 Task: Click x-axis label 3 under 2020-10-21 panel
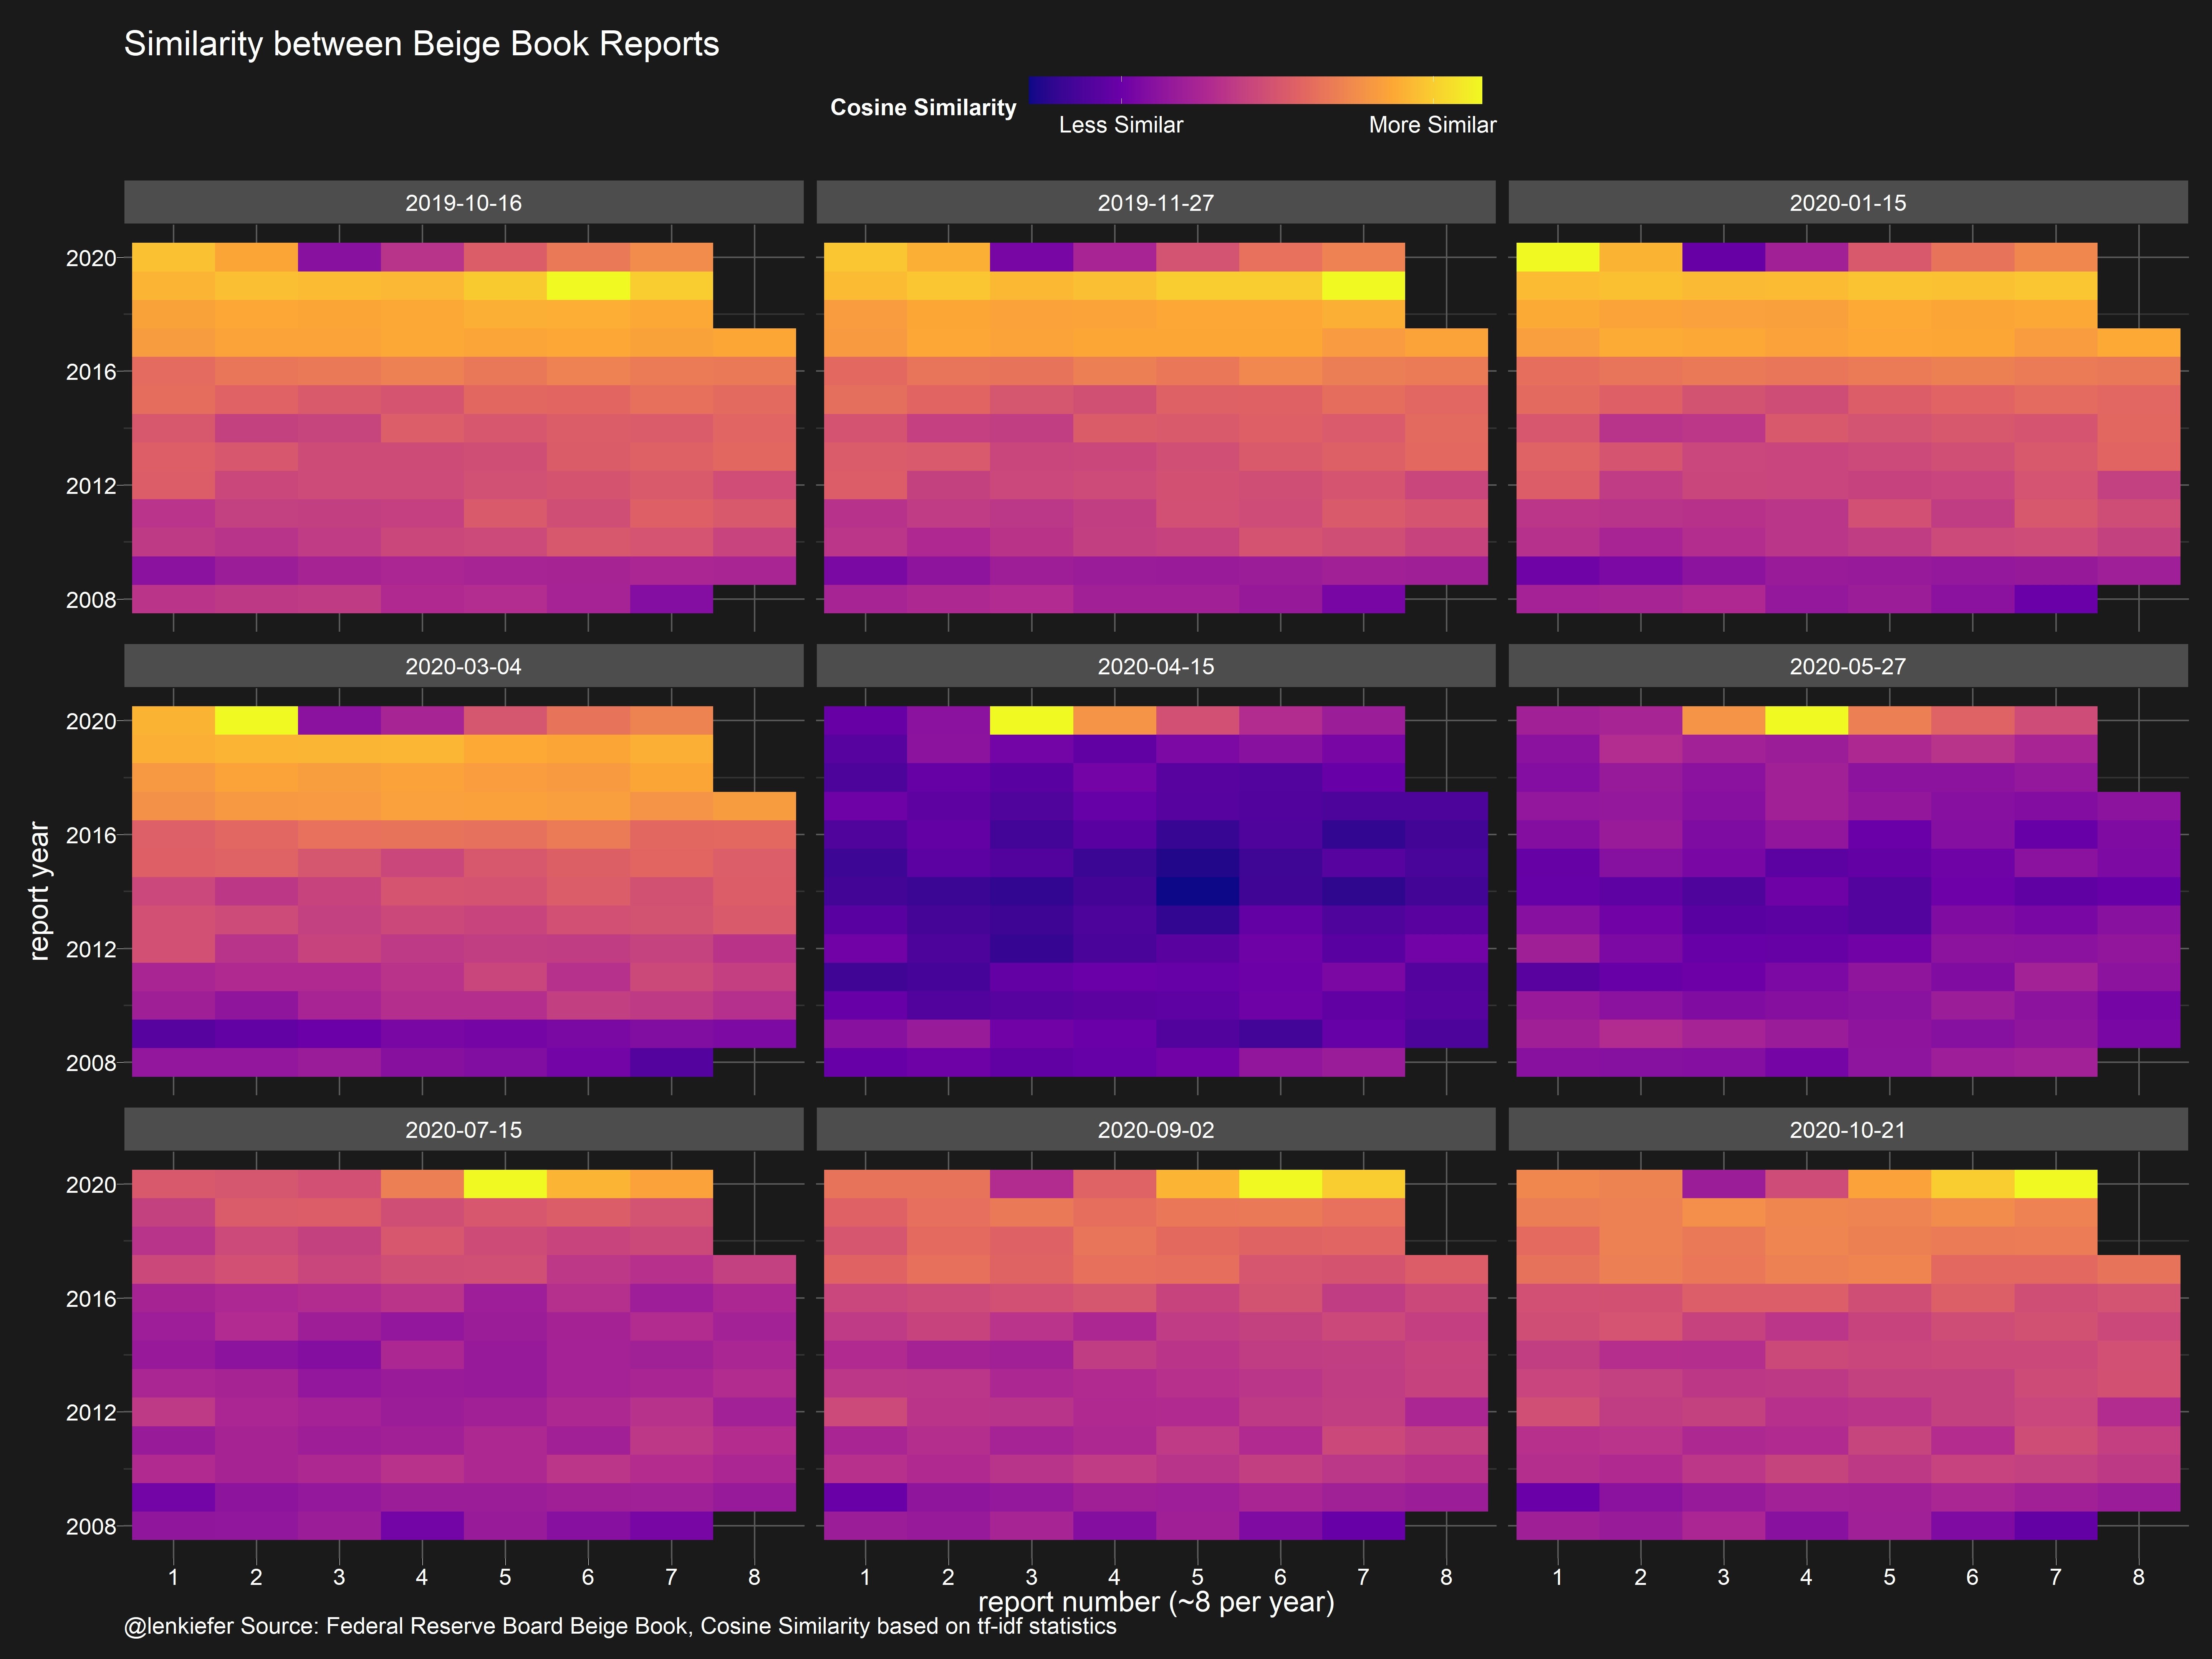click(x=1723, y=1577)
